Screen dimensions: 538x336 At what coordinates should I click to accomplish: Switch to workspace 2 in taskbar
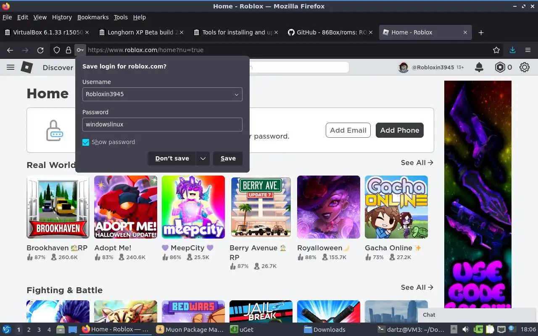click(29, 330)
